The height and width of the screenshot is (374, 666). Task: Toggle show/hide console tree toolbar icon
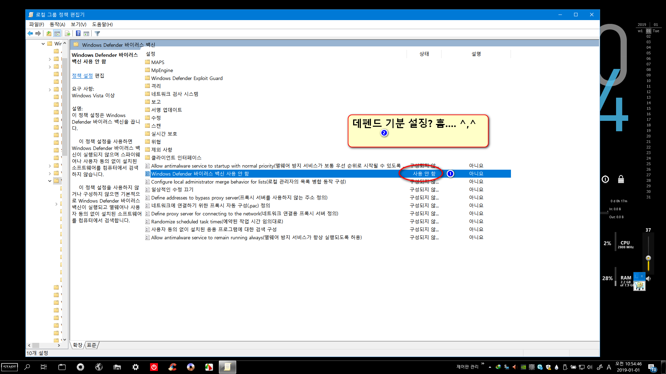[x=57, y=34]
